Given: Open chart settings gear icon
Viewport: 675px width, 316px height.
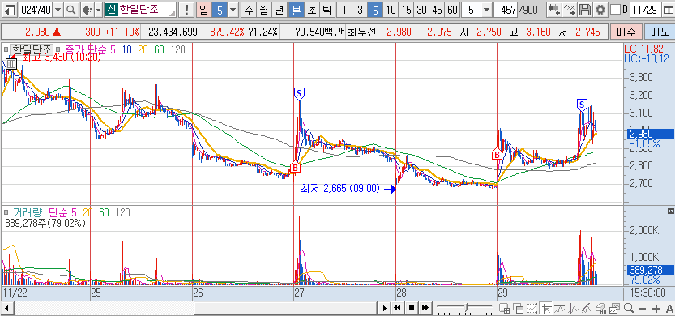Looking at the screenshot, I should [600, 10].
